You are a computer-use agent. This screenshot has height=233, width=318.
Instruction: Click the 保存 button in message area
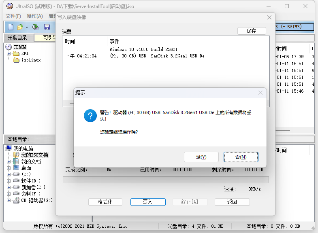252,31
